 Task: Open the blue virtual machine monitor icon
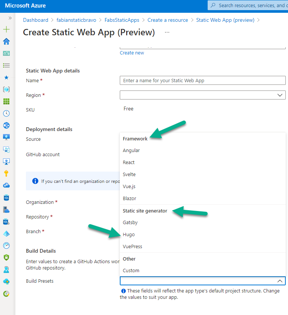[6, 137]
